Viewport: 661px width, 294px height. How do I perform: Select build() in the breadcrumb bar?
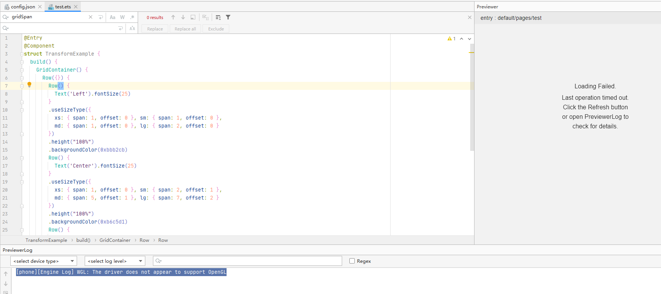coord(83,240)
